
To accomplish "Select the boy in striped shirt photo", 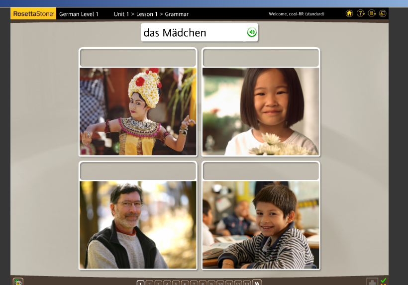I will [x=261, y=224].
